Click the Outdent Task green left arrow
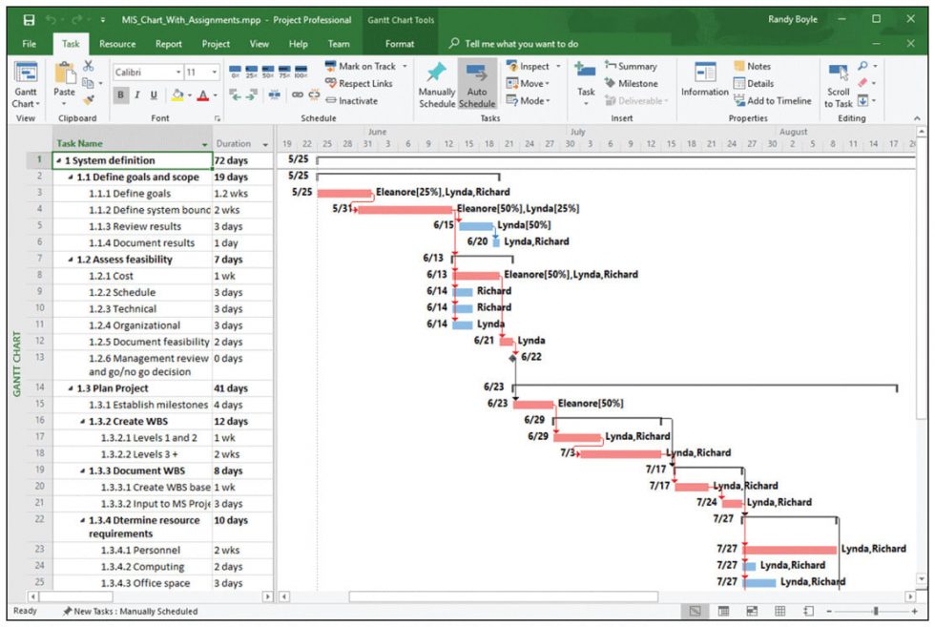Viewport: 935px width, 627px height. click(235, 94)
